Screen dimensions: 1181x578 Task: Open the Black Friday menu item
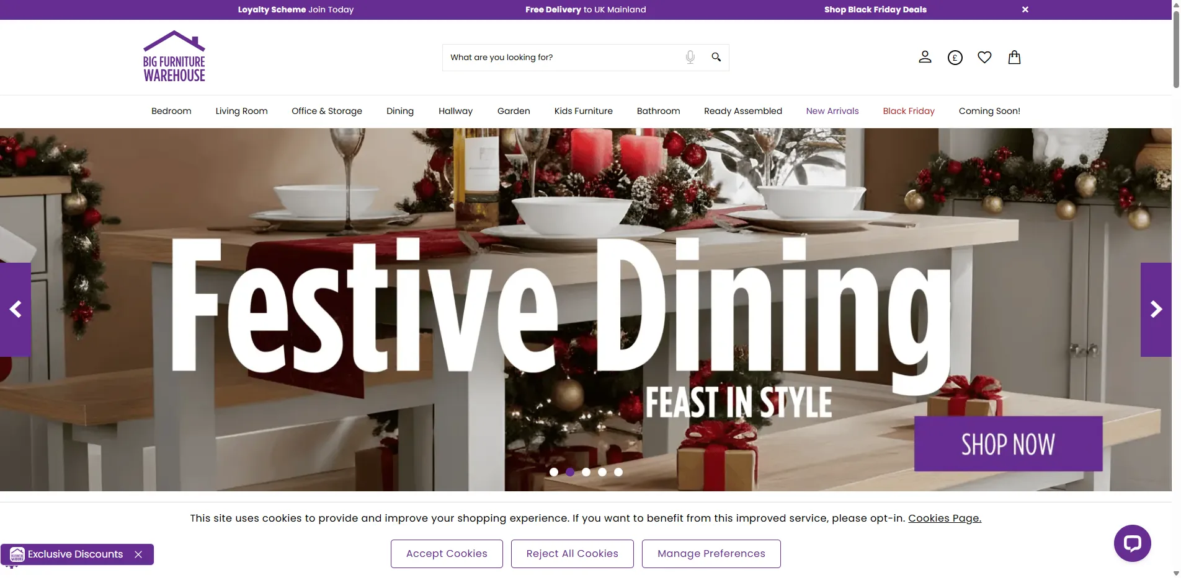pyautogui.click(x=909, y=111)
